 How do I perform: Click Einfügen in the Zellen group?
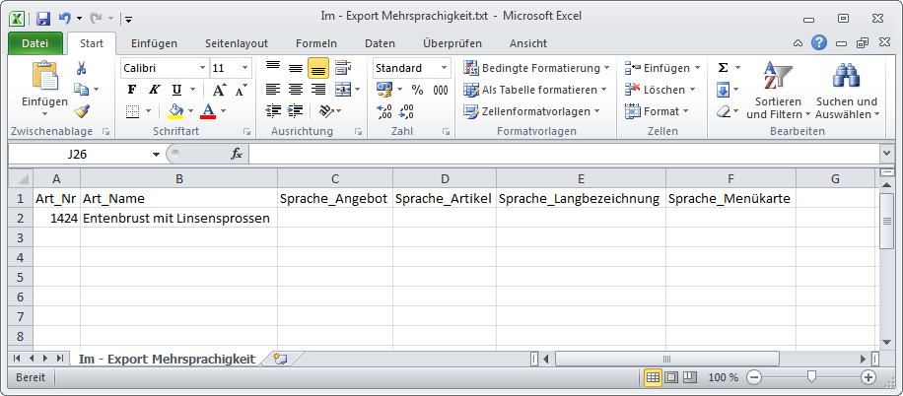[662, 68]
